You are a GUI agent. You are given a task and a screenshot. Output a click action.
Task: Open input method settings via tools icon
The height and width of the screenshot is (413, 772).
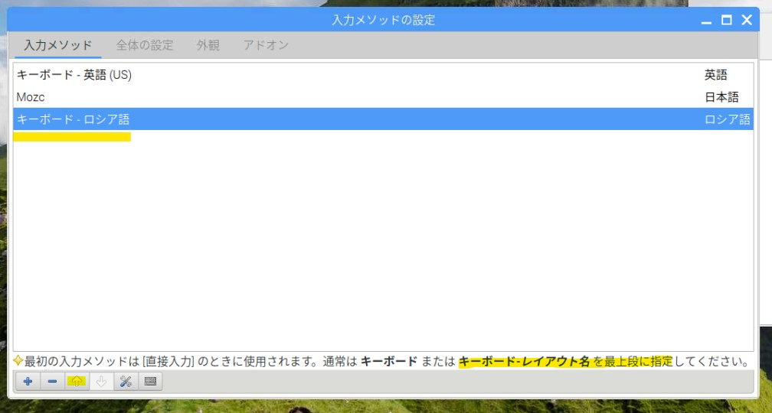click(x=126, y=382)
